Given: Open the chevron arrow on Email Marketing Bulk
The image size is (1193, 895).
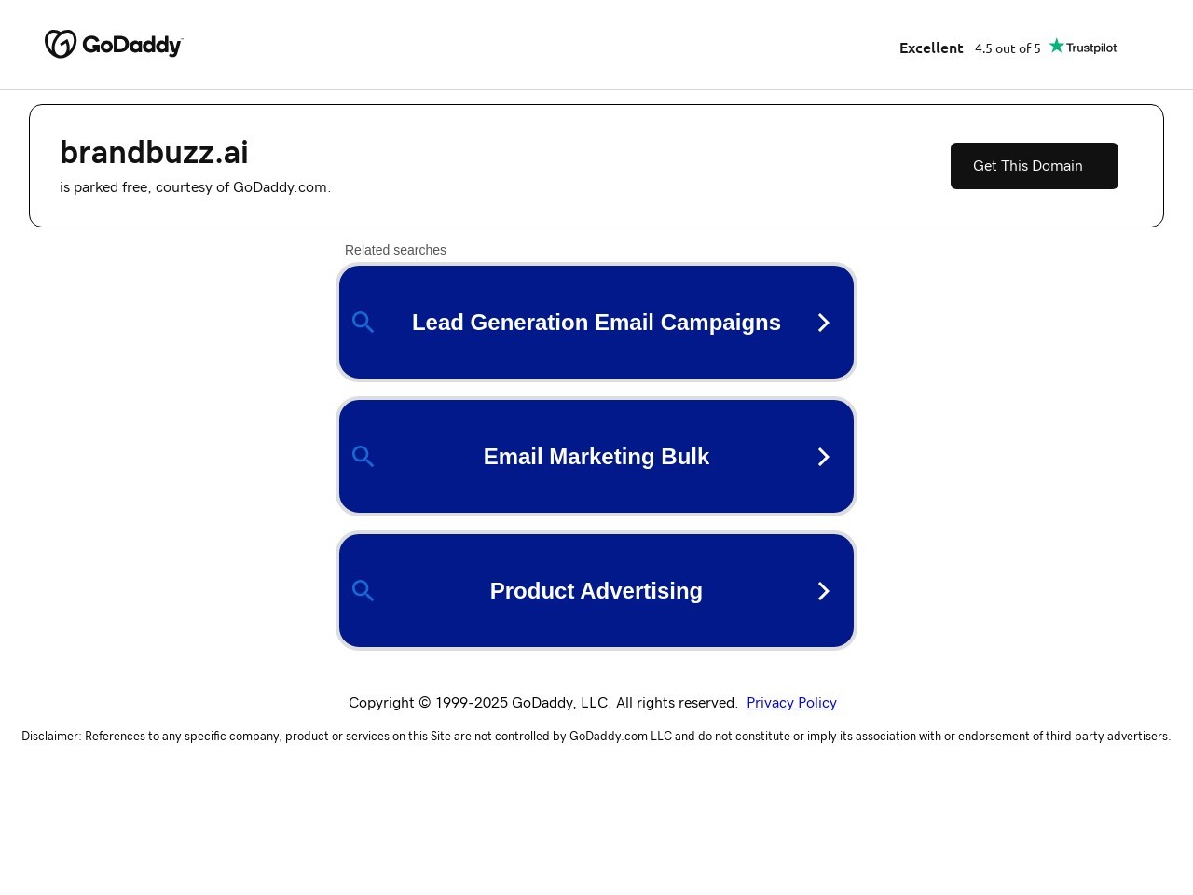Looking at the screenshot, I should 823,457.
